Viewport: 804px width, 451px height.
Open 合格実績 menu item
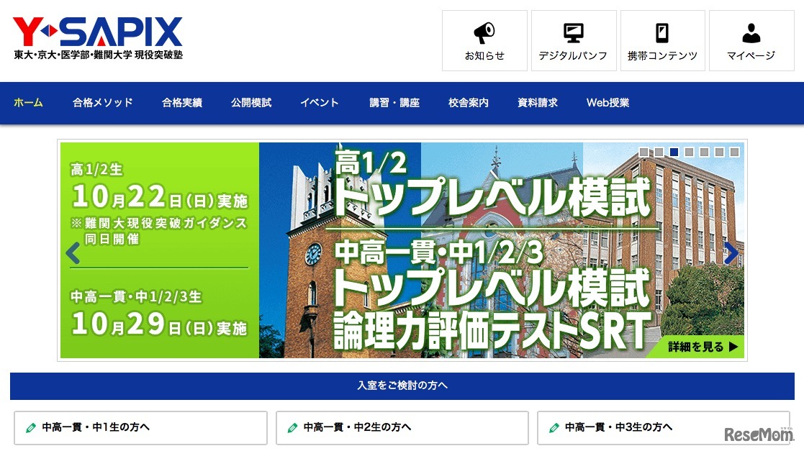(x=182, y=102)
